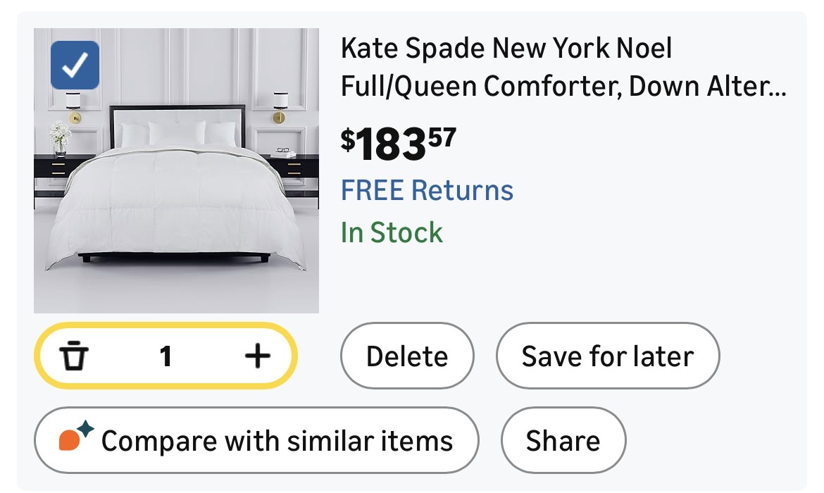Click the white checkmark inside the blue box

pyautogui.click(x=75, y=65)
